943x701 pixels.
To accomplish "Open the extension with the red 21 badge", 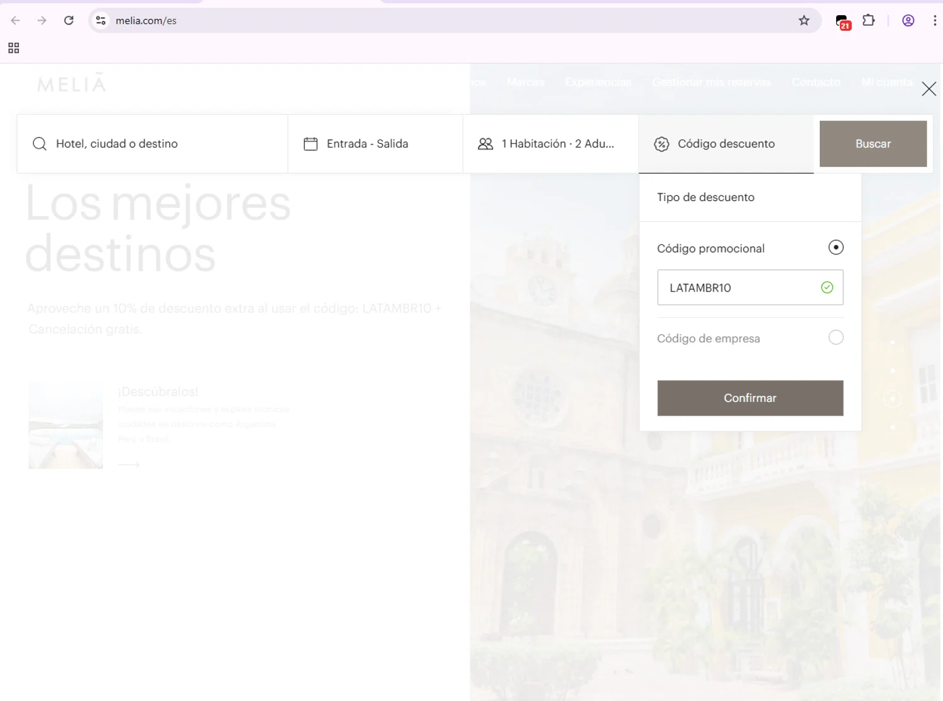I will 843,22.
